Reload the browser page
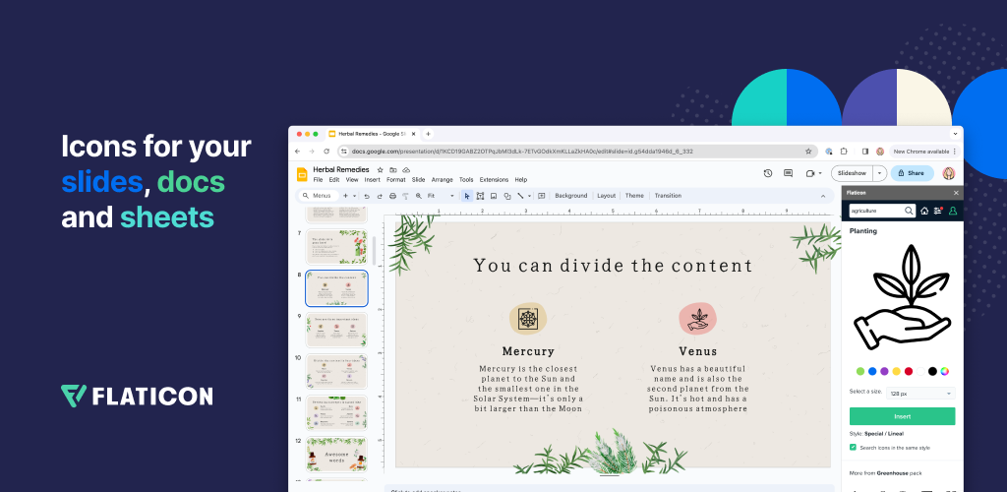The image size is (1007, 492). (x=326, y=152)
